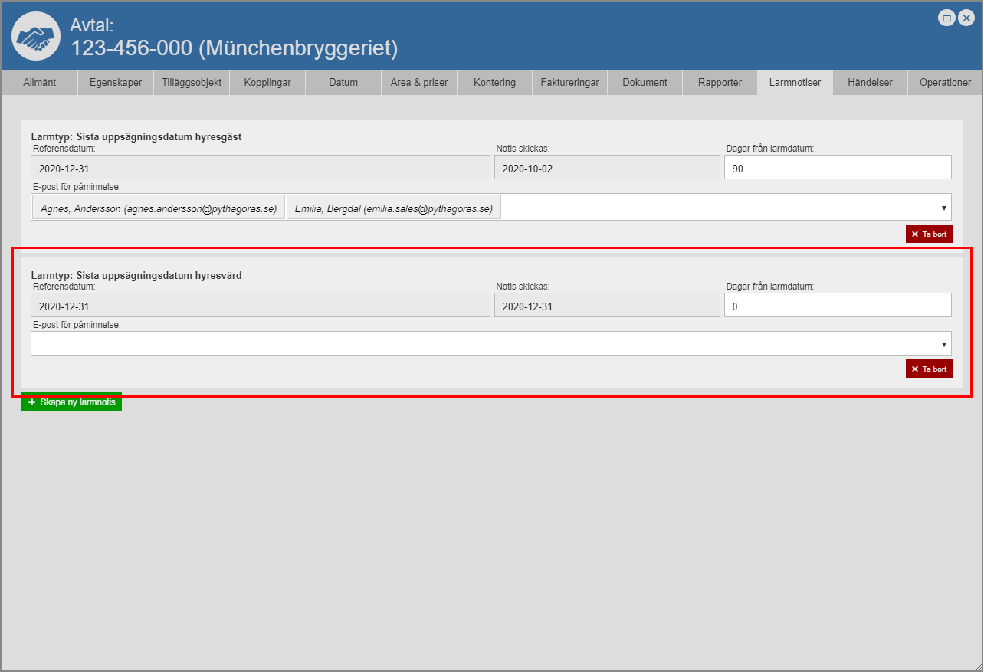Expand the hyresgäst e-mail recipient dropdown arrow
Image resolution: width=984 pixels, height=672 pixels.
pos(943,208)
